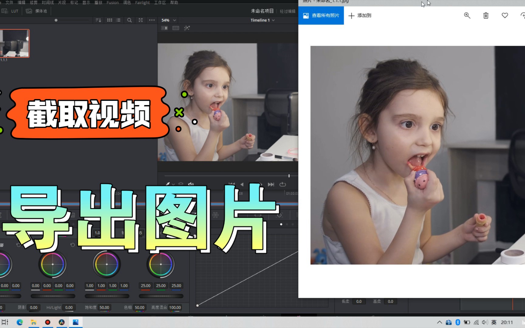525x328 pixels.
Task: Switch media pool to list view icon
Action: [x=118, y=20]
